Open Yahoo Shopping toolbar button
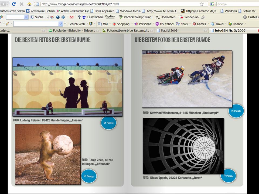The width and height of the screenshot is (259, 194). click(x=121, y=24)
